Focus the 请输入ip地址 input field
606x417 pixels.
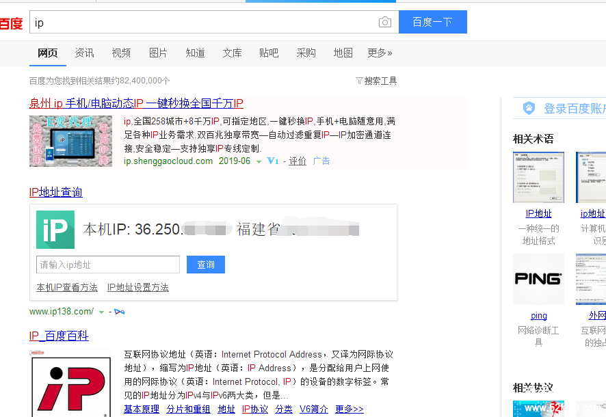(108, 265)
